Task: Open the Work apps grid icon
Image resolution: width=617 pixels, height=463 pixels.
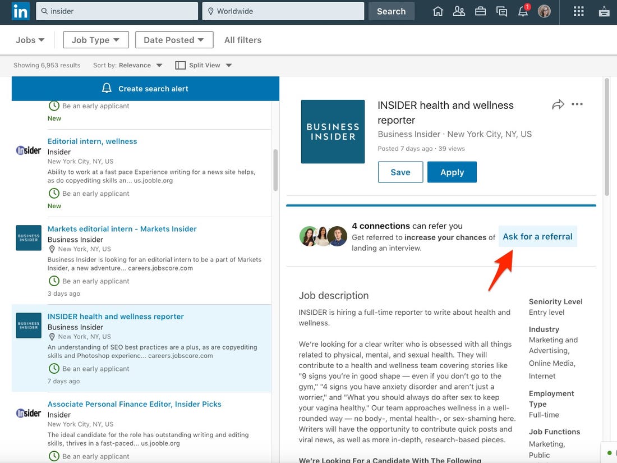Action: (578, 11)
